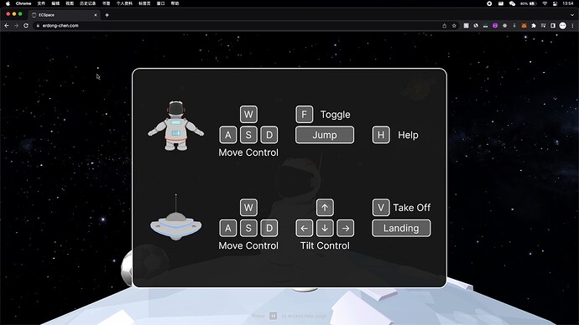Open the Chrome extensions puzzle icon
The width and height of the screenshot is (579, 325).
click(x=533, y=25)
